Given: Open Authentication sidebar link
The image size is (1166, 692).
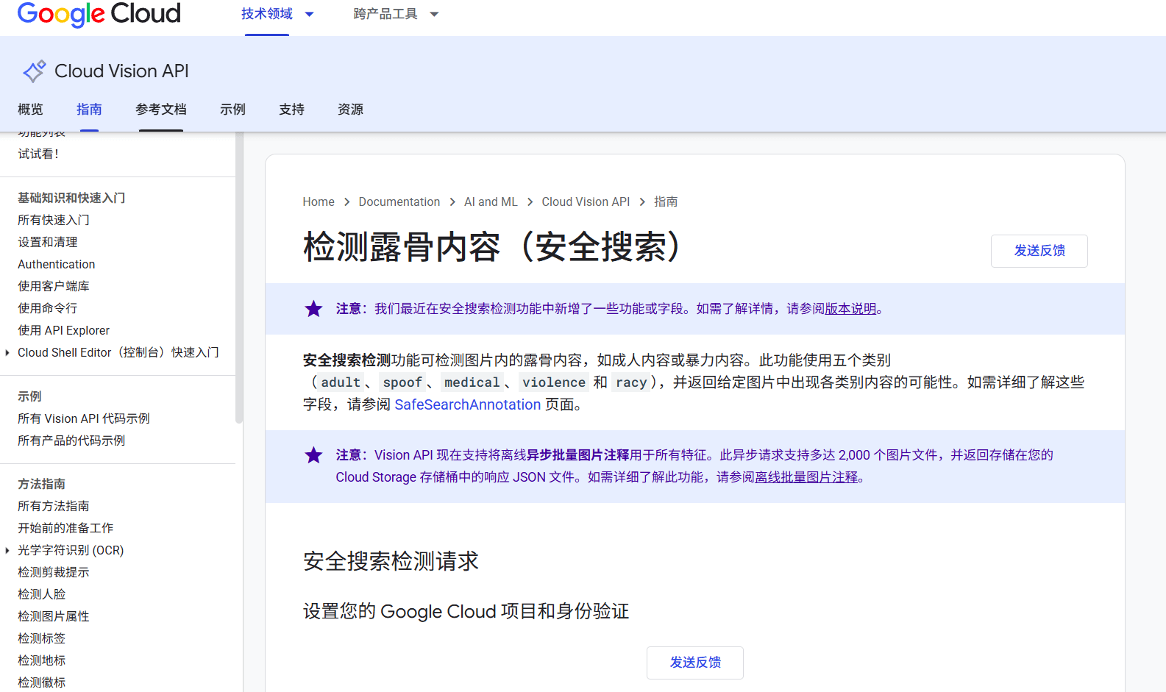Looking at the screenshot, I should pos(57,264).
